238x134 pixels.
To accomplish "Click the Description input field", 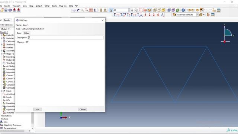I will click(66, 38).
